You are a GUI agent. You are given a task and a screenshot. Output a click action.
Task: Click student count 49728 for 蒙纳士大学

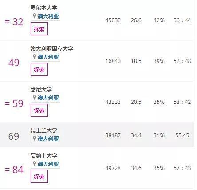coord(113,168)
